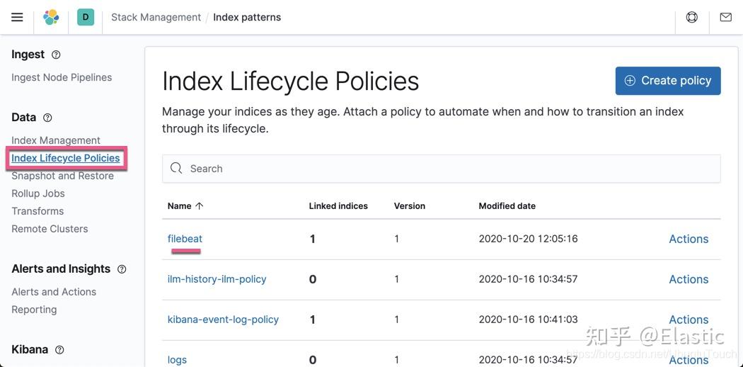Image resolution: width=743 pixels, height=367 pixels.
Task: Open the hamburger navigation menu
Action: 17,17
